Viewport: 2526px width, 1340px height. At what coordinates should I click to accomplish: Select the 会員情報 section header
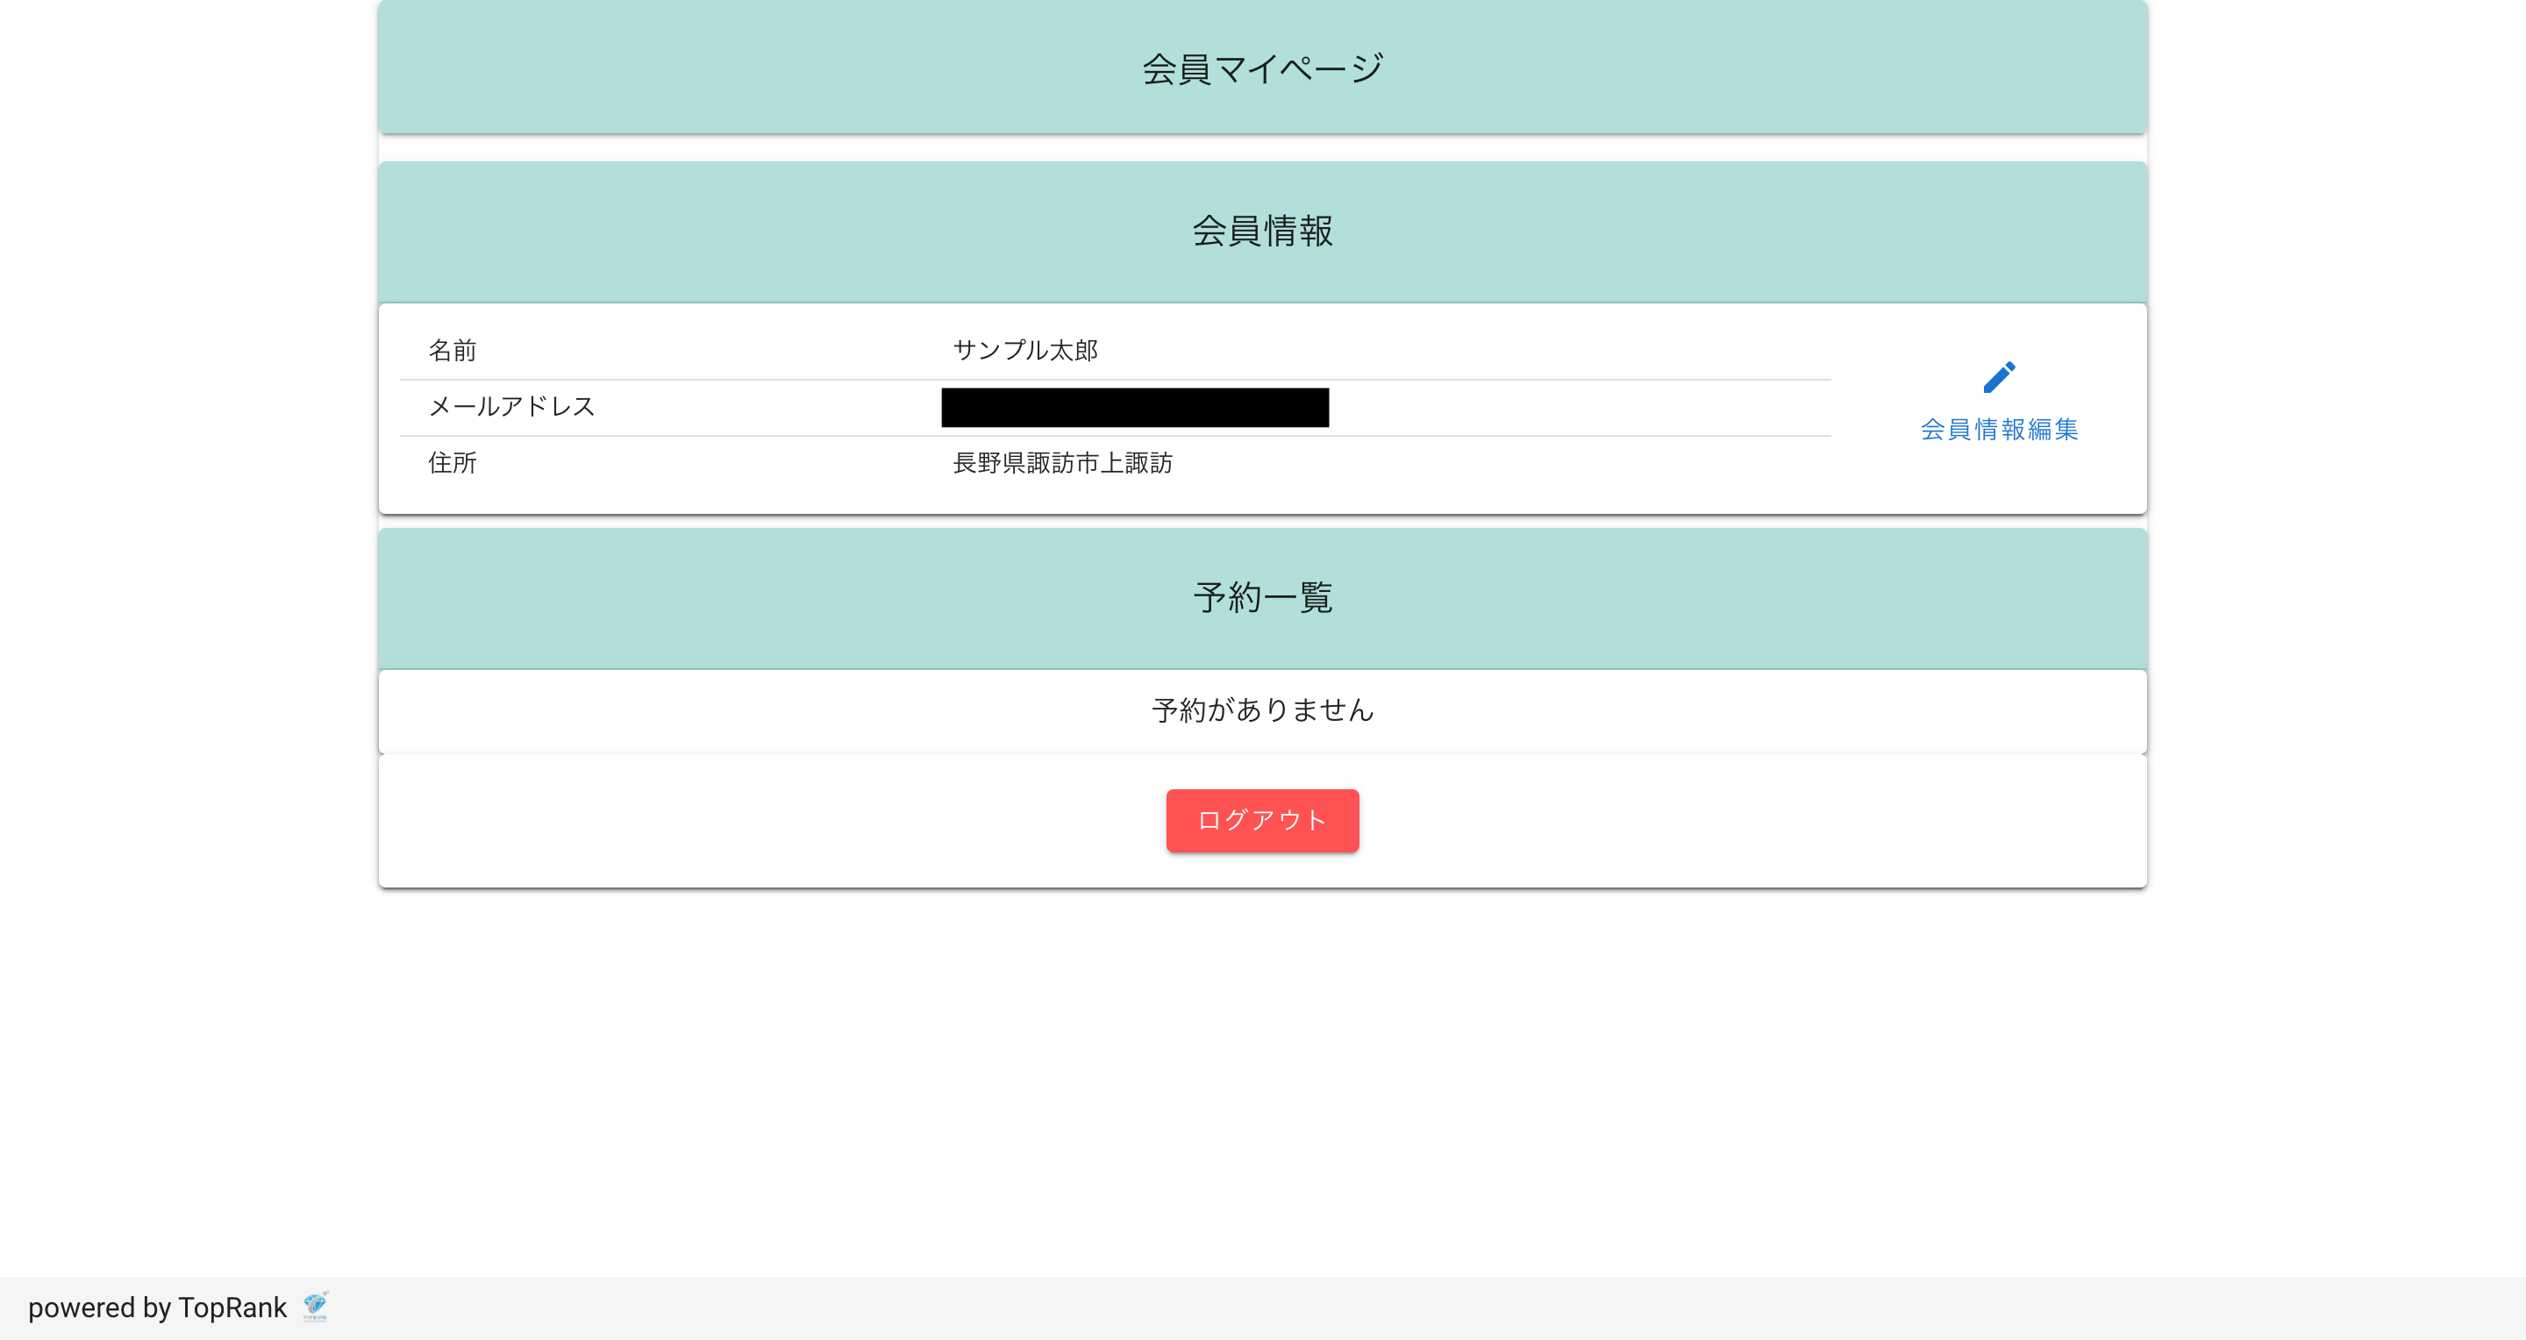click(x=1263, y=232)
